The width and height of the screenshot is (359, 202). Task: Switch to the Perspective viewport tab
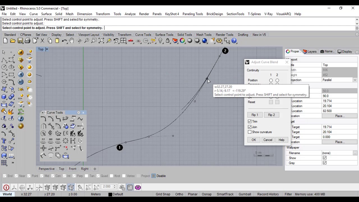[x=47, y=169]
